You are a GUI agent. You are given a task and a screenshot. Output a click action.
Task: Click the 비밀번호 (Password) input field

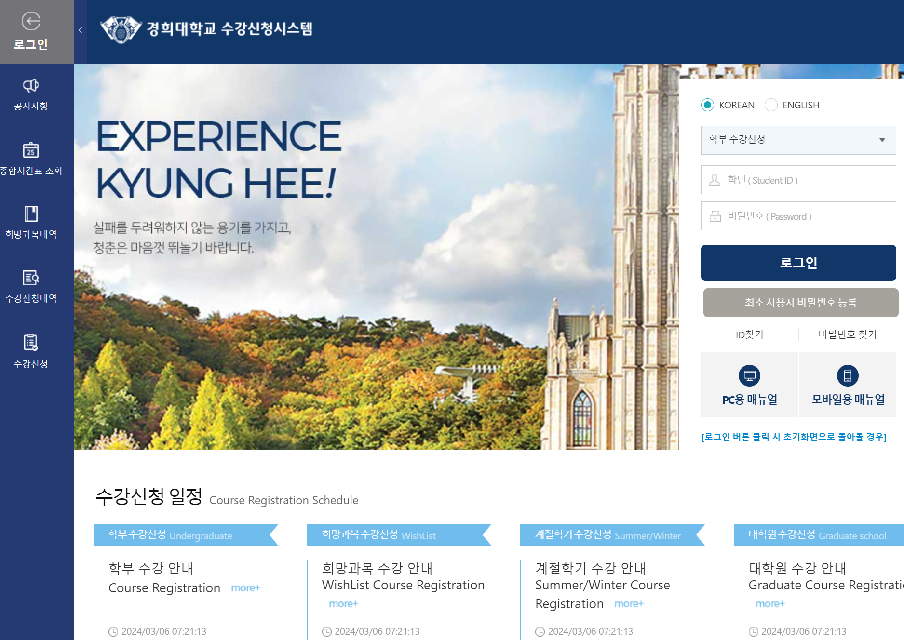point(798,216)
